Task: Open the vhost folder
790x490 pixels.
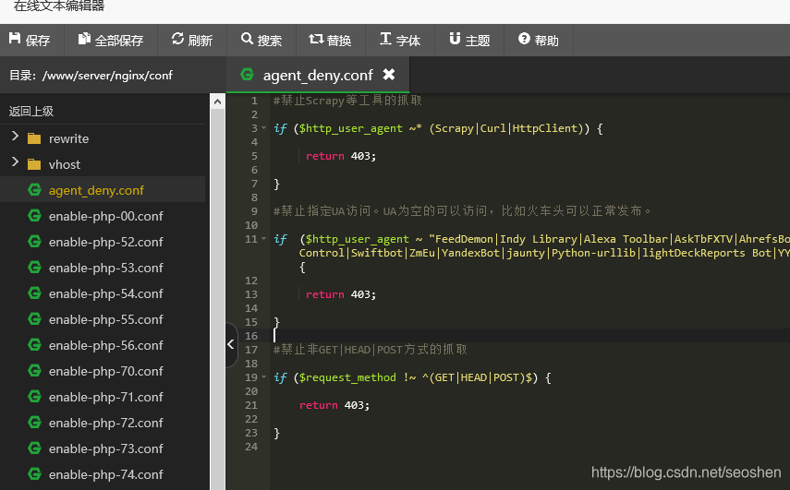Action: pos(65,164)
